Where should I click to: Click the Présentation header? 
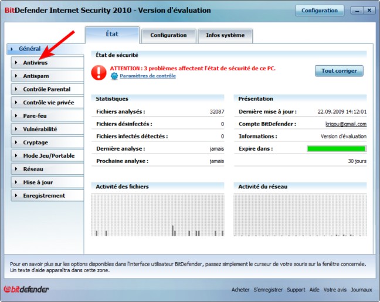[x=256, y=99]
